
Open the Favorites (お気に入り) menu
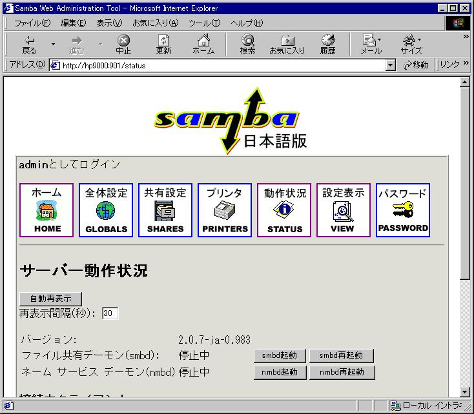click(x=156, y=23)
